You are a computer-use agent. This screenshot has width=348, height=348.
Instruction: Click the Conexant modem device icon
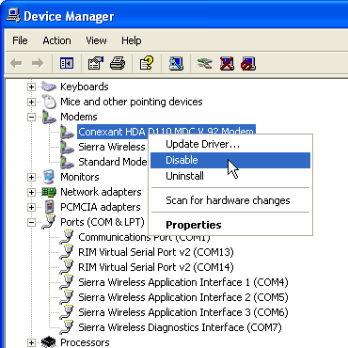(x=67, y=132)
